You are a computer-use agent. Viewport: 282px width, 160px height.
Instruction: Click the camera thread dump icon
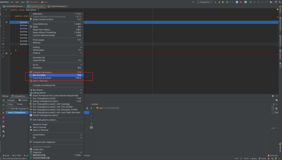(x=3, y=126)
